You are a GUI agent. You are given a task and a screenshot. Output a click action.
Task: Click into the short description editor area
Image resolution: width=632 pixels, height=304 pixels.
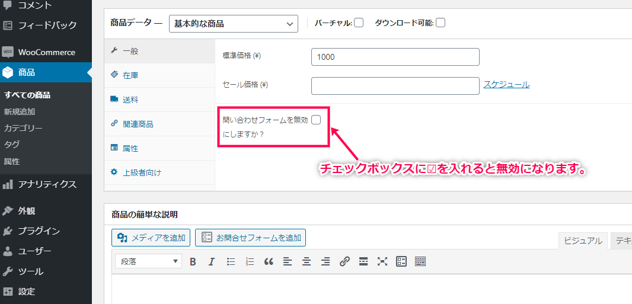tap(372, 289)
